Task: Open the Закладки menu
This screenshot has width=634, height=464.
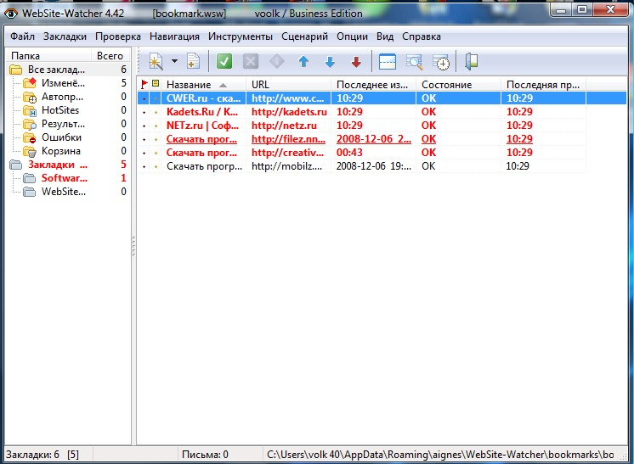Action: click(x=65, y=36)
